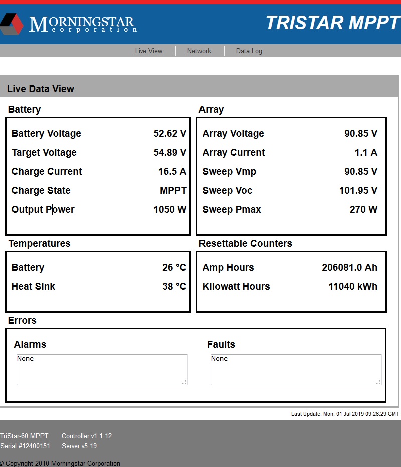Click the Sweep Pmax value 270 W
This screenshot has width=401, height=467.
(x=363, y=210)
